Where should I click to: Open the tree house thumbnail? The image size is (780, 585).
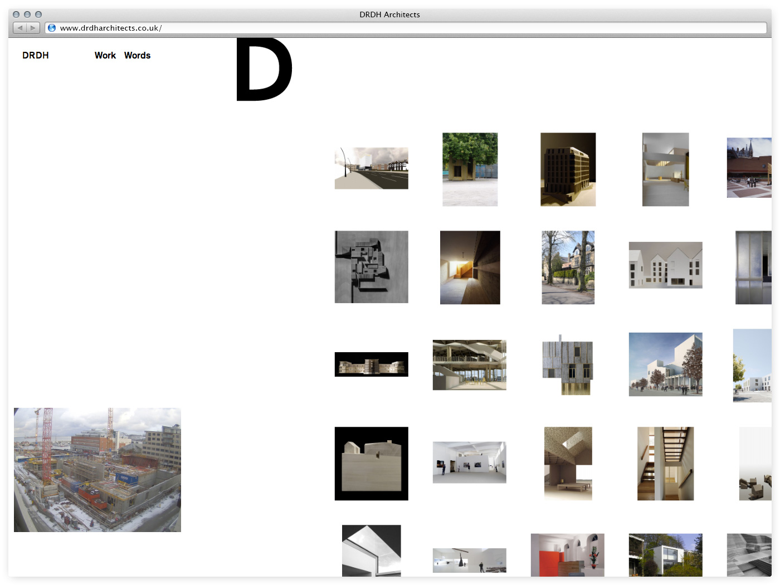pos(470,169)
